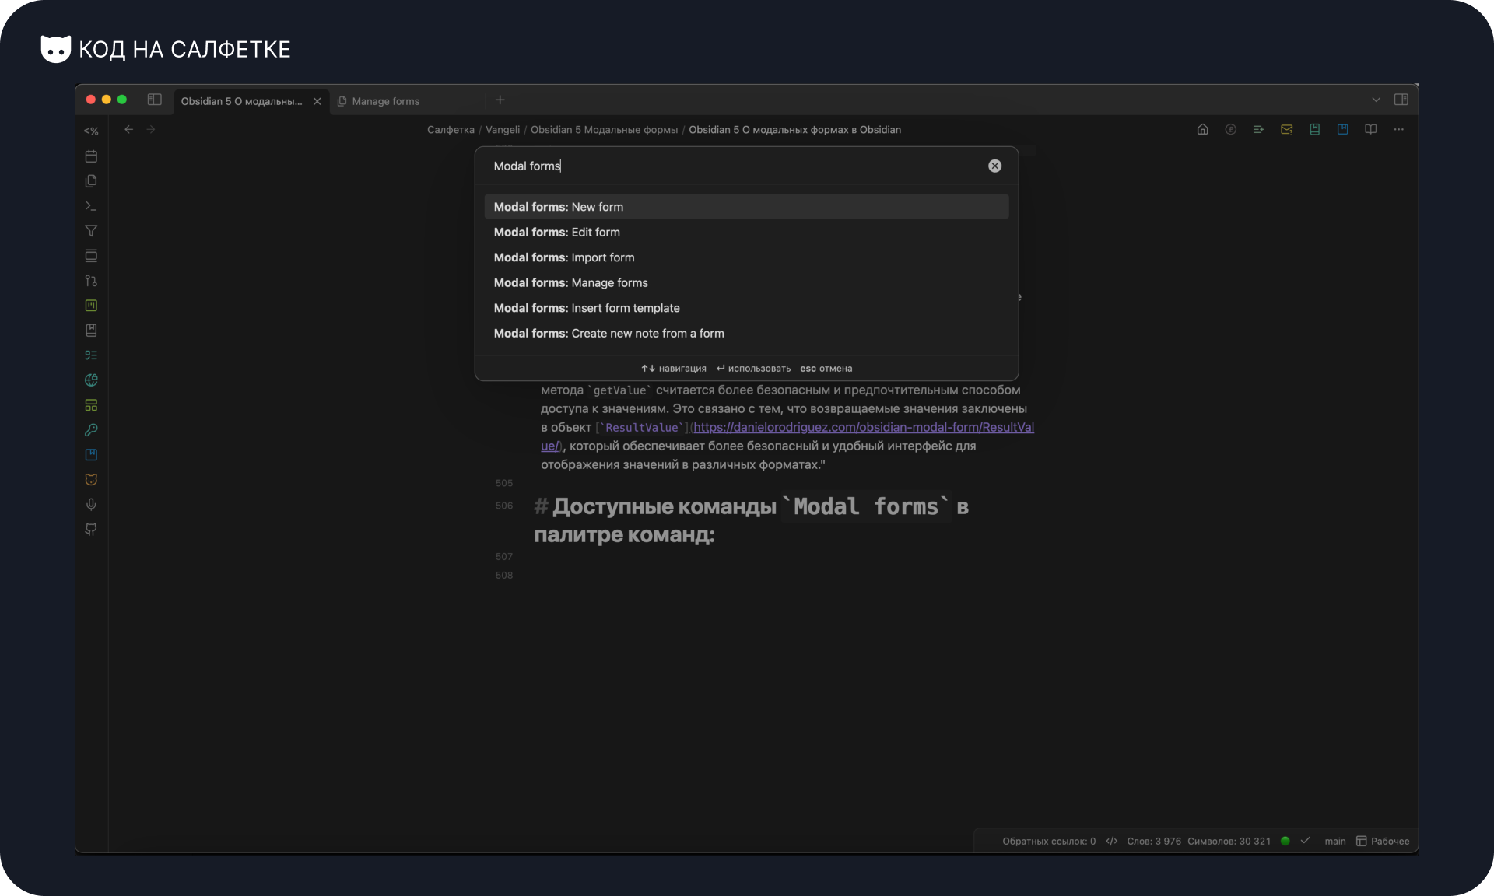The height and width of the screenshot is (896, 1494).
Task: Click the yellow mail question icon
Action: [x=1286, y=129]
